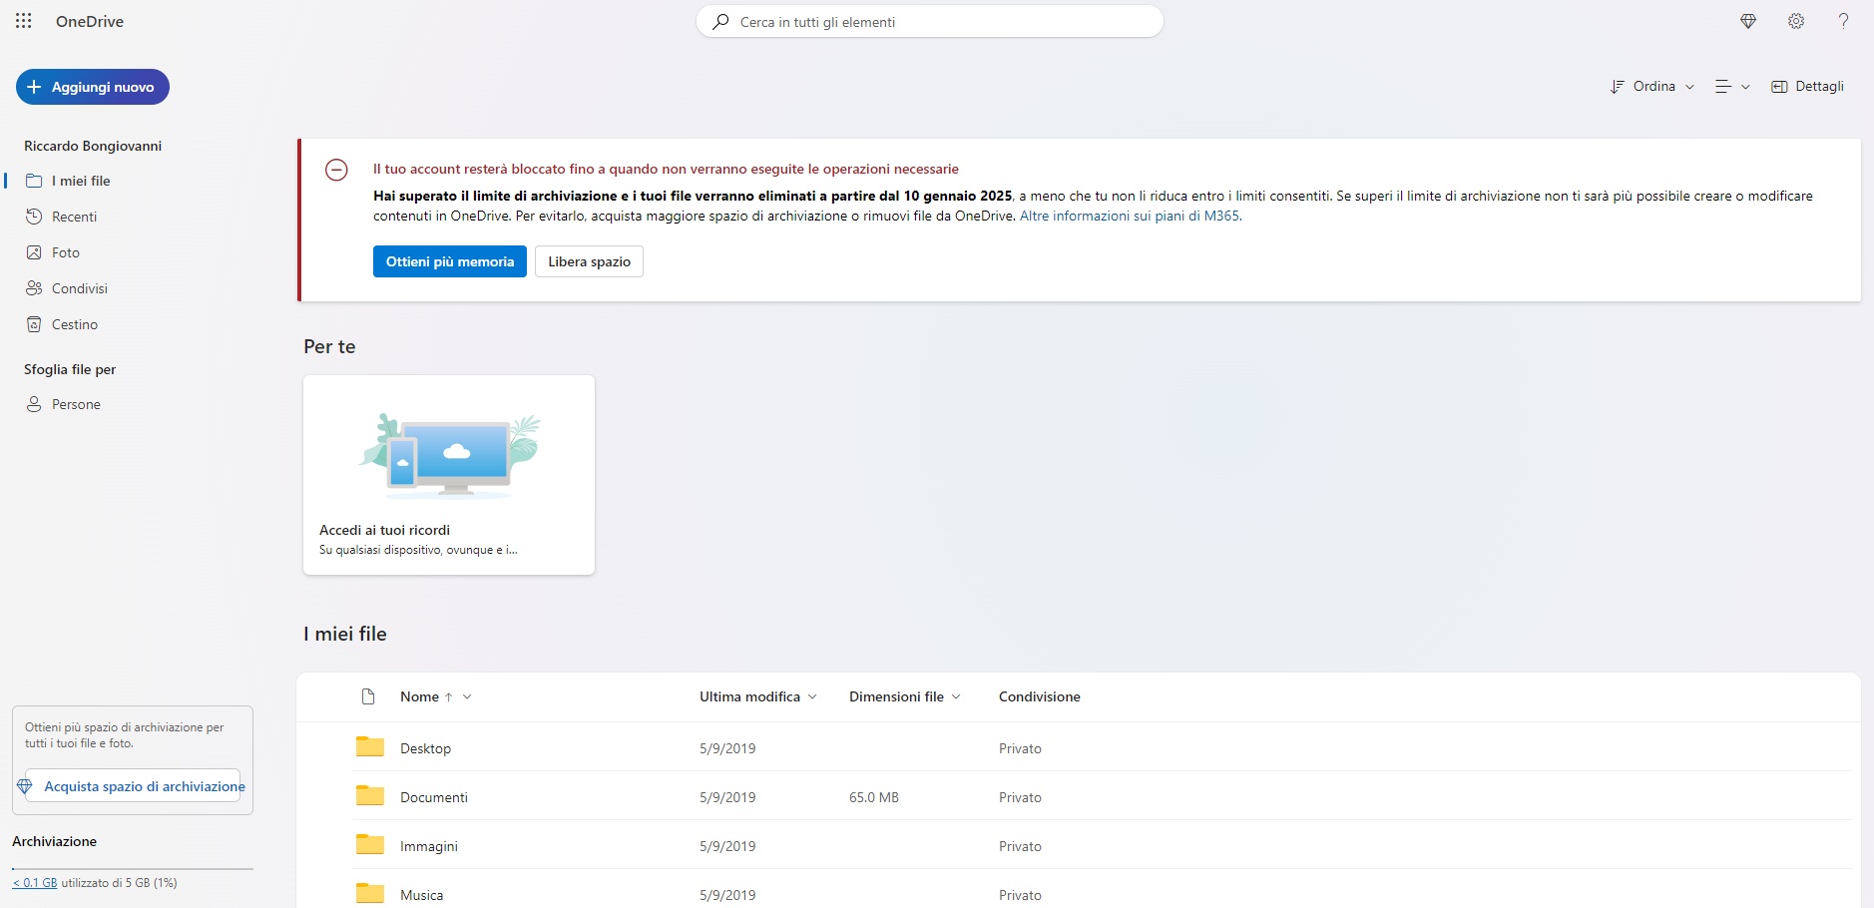Open the settings gear icon

(x=1796, y=21)
